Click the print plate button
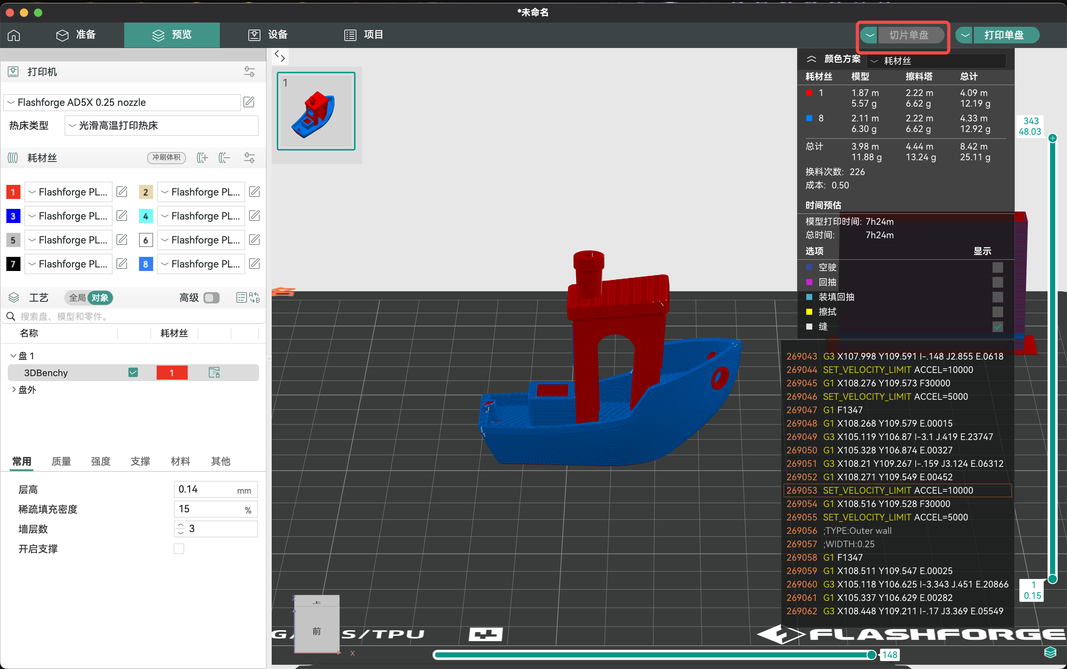This screenshot has height=669, width=1067. tap(1006, 35)
